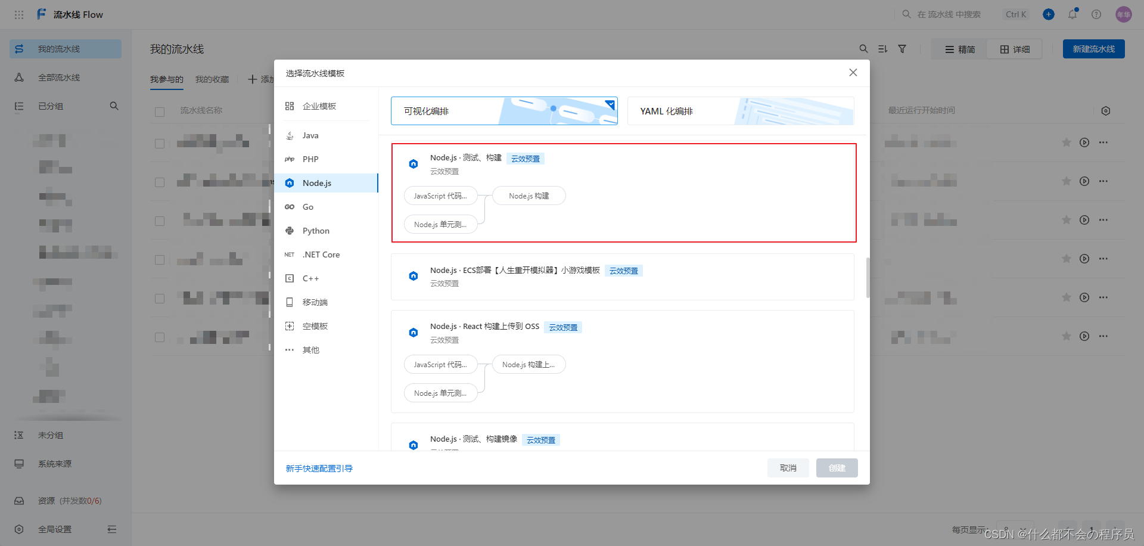Click the 添加 plus icon beside tabs
Screen dimensions: 1144x546
(x=253, y=79)
